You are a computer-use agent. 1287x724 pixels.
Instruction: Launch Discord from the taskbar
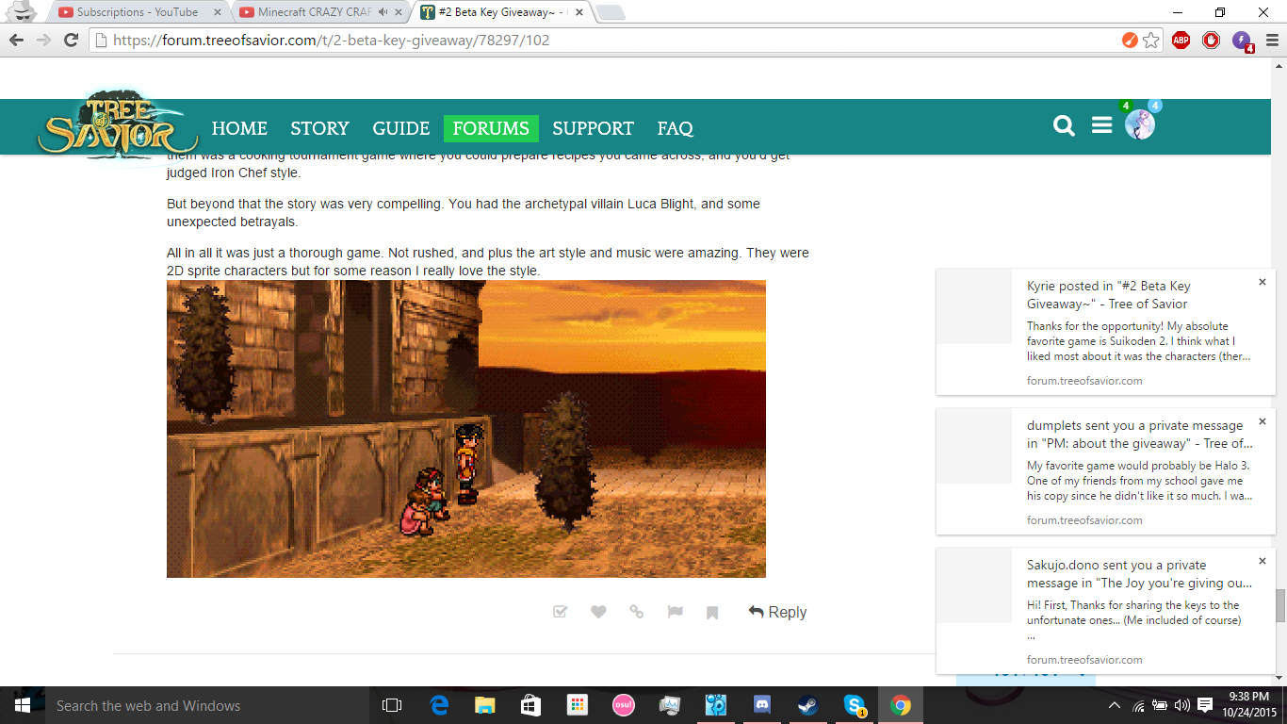[x=761, y=705]
